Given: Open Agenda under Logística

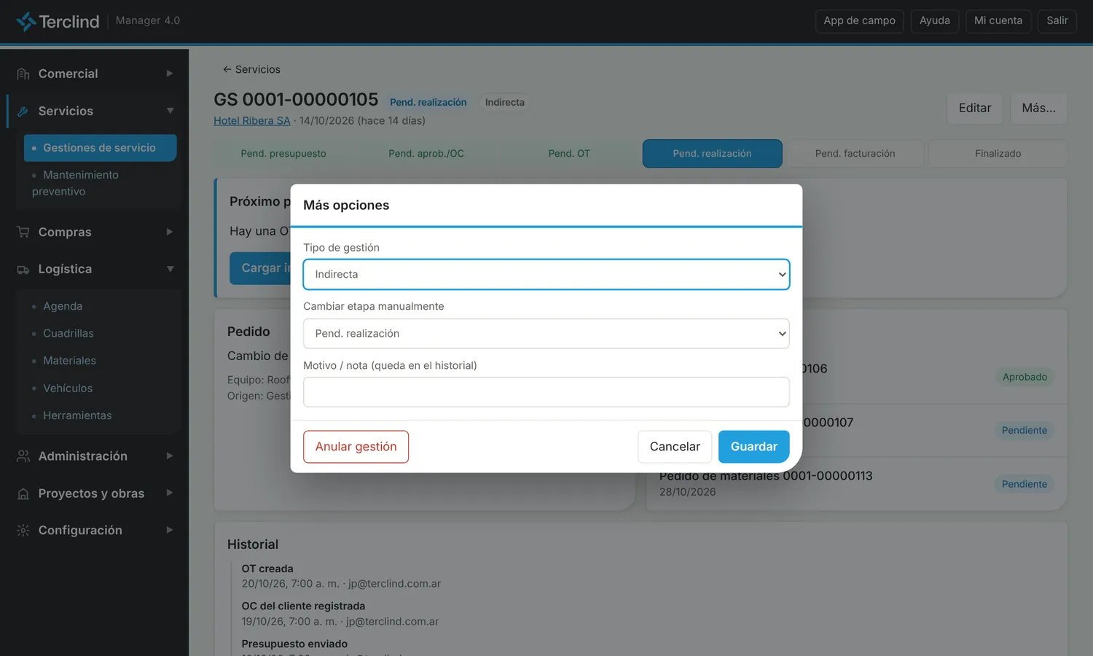Looking at the screenshot, I should [63, 306].
